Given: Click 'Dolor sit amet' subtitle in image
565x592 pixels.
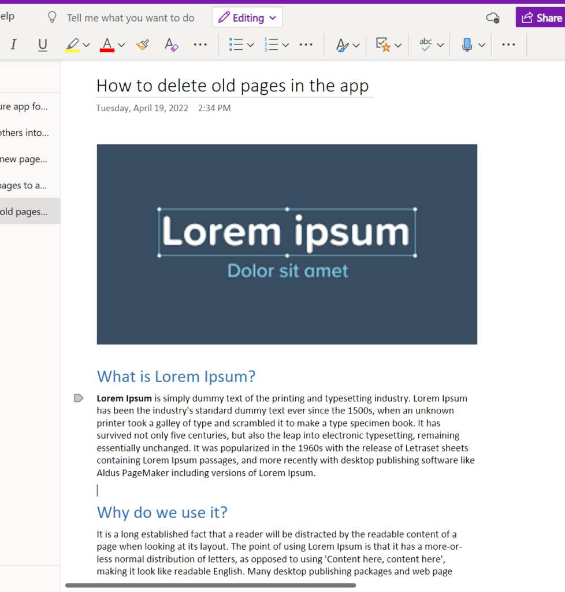Looking at the screenshot, I should 288,271.
